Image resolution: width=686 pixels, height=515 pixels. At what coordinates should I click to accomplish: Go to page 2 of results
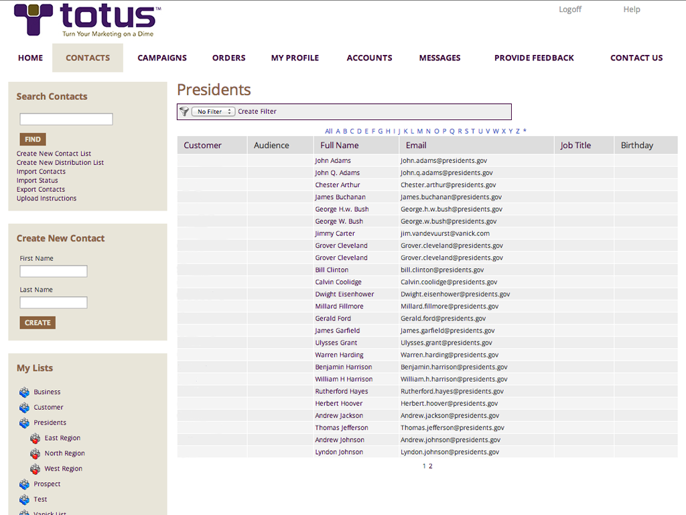(431, 466)
